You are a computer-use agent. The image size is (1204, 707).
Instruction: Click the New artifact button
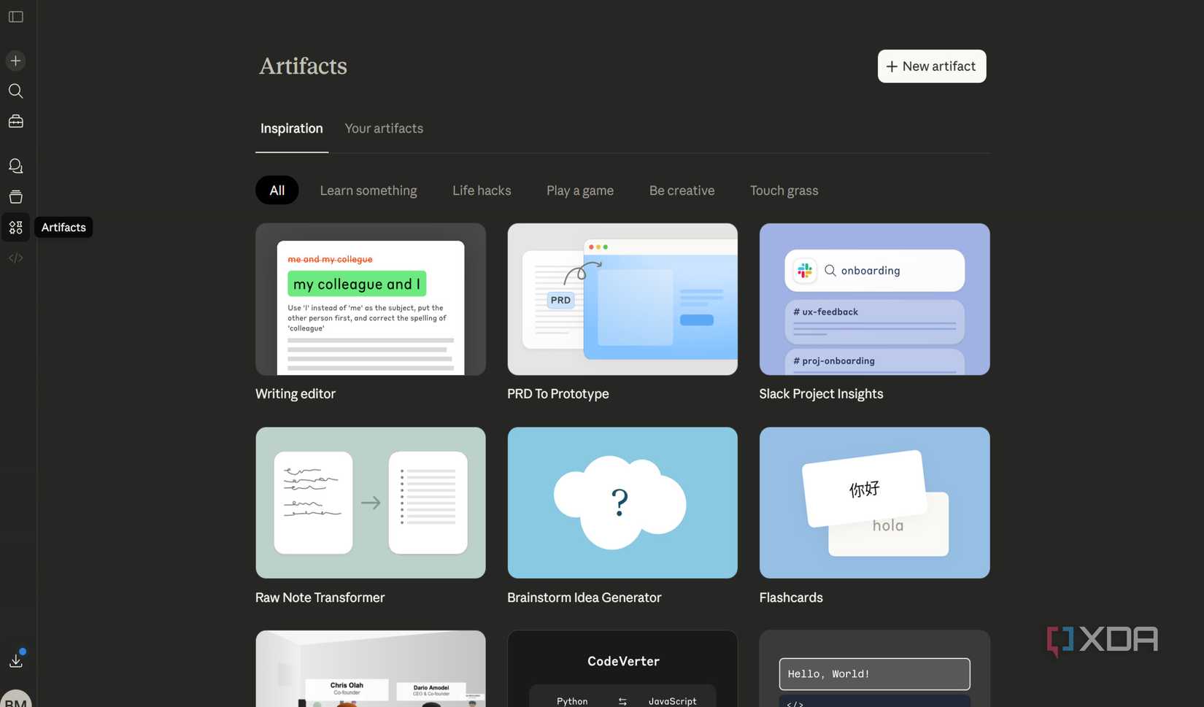pos(932,66)
